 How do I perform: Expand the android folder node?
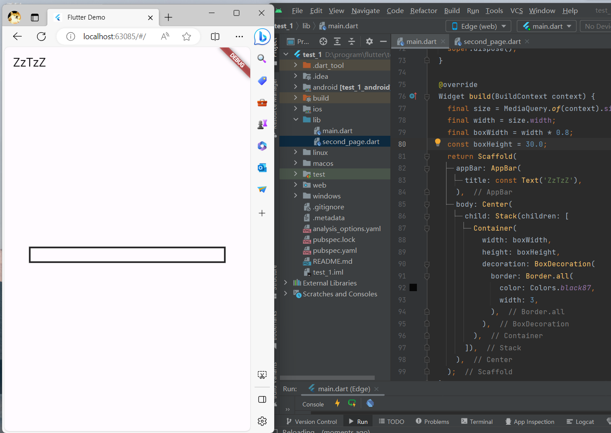295,87
